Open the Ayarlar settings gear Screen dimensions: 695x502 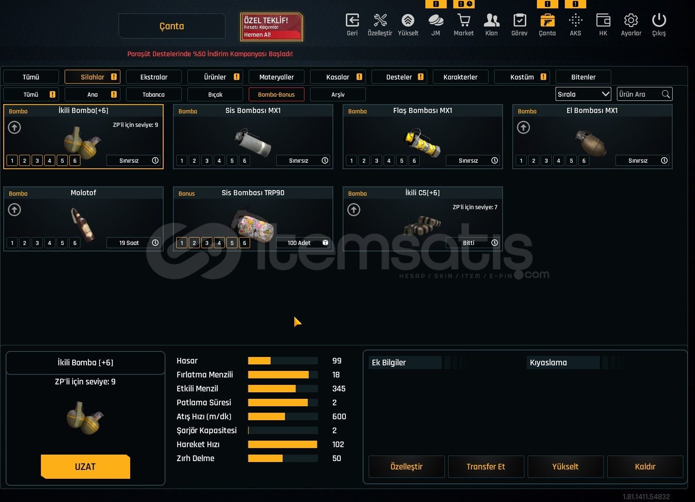click(631, 21)
